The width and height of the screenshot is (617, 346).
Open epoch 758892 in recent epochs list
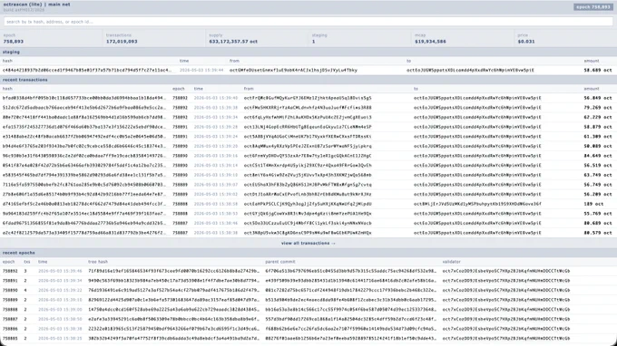coord(10,271)
